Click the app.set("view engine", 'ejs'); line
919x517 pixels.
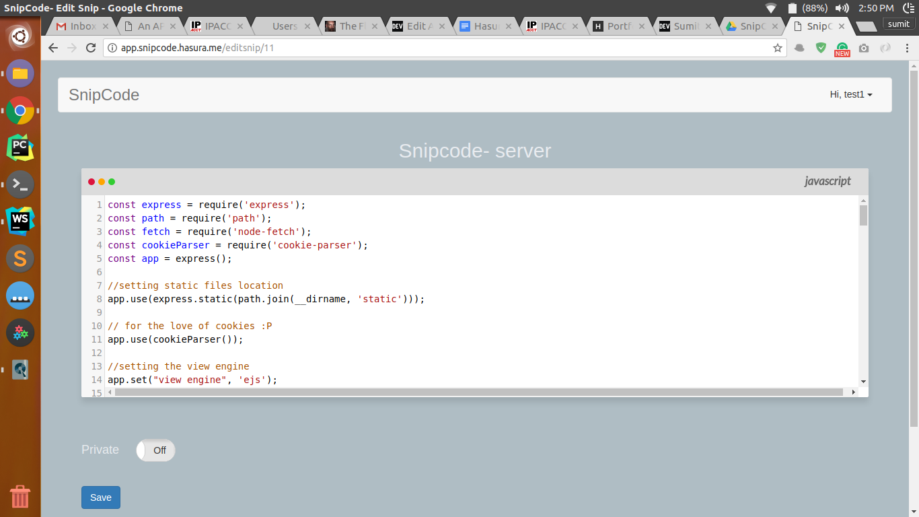pos(192,380)
